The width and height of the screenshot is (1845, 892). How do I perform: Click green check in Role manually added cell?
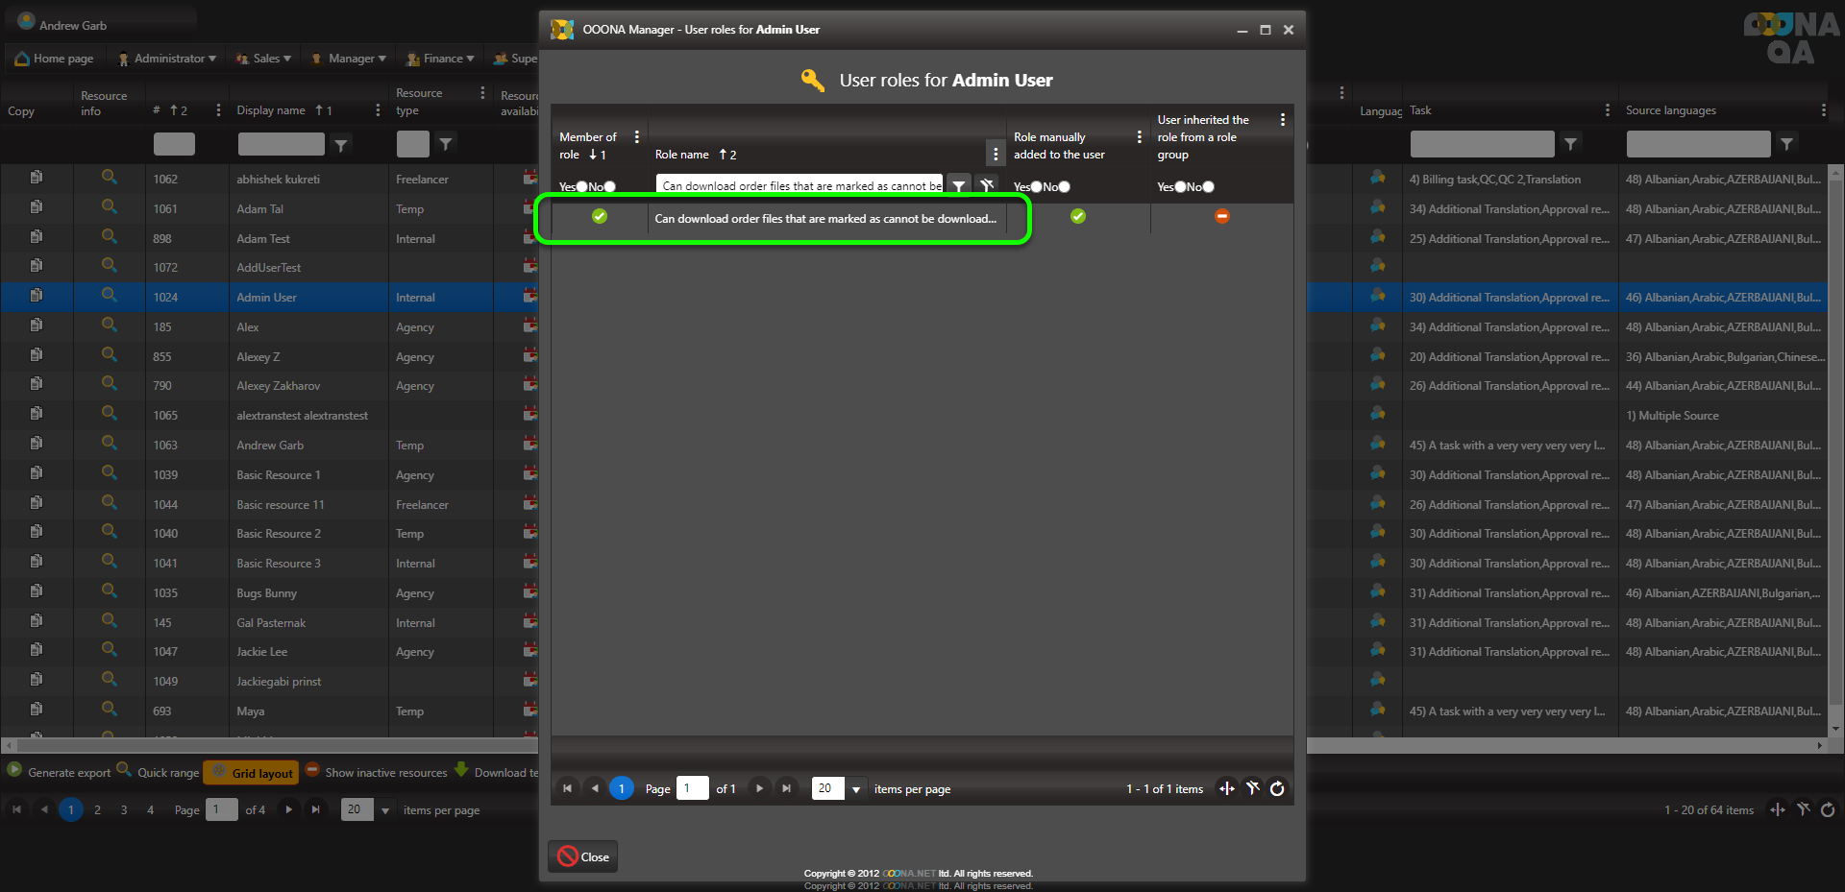click(x=1077, y=217)
